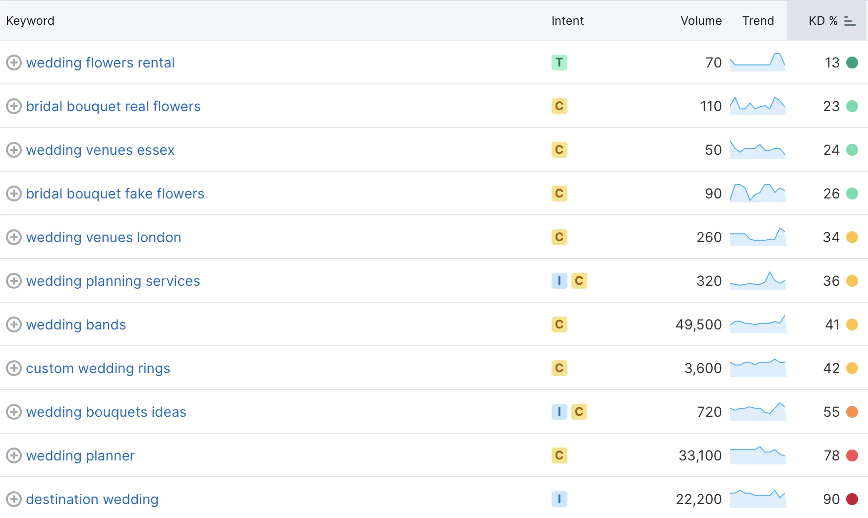Open the wedding venues london keyword link

coord(104,237)
